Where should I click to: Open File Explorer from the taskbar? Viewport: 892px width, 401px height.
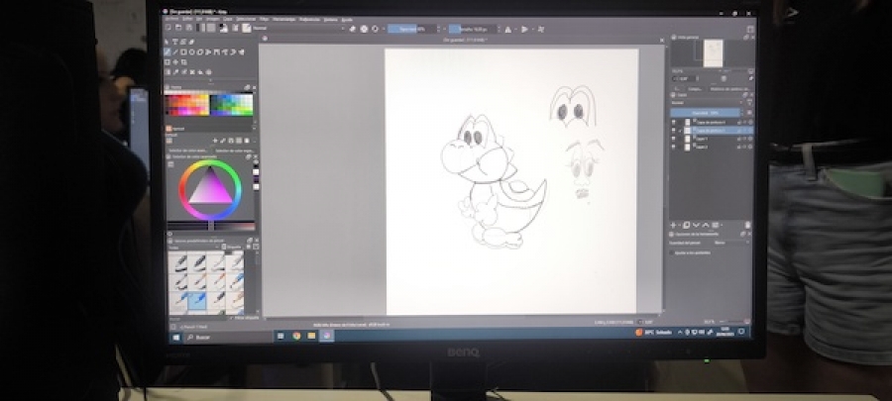[312, 337]
